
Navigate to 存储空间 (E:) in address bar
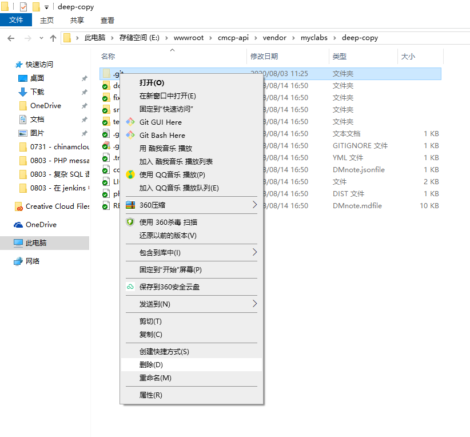tap(140, 38)
